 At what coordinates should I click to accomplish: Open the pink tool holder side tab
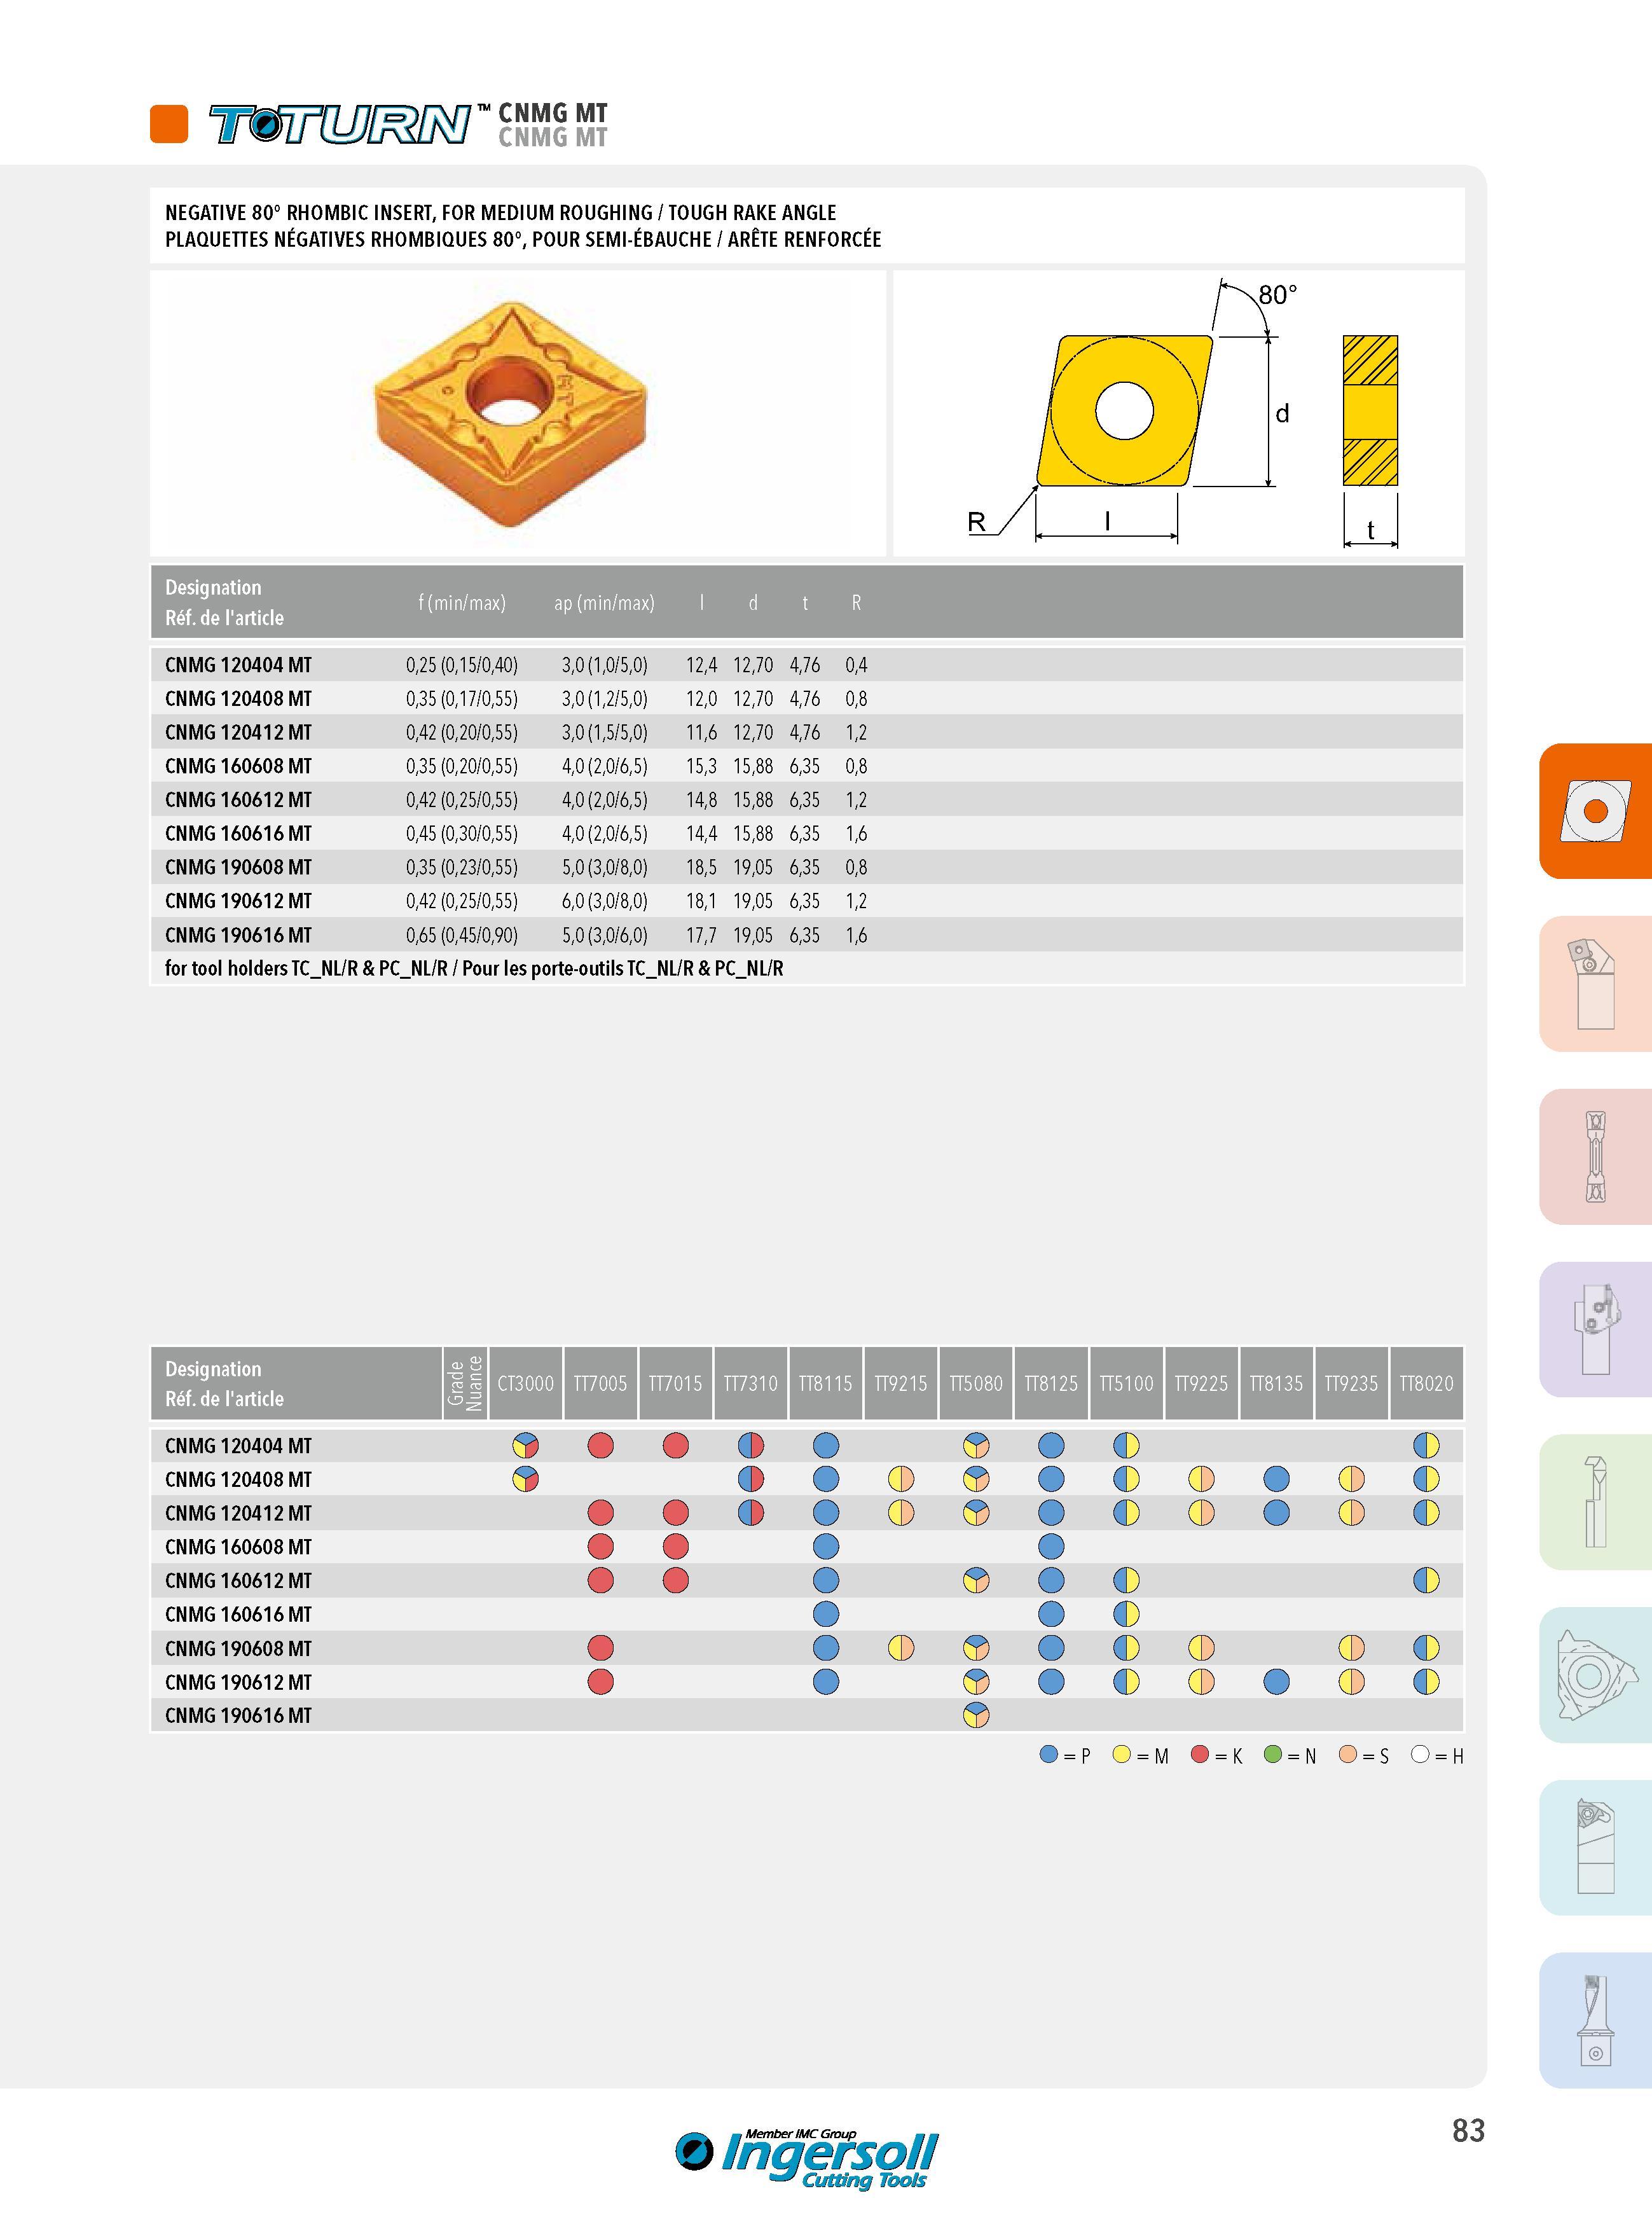click(x=1595, y=984)
